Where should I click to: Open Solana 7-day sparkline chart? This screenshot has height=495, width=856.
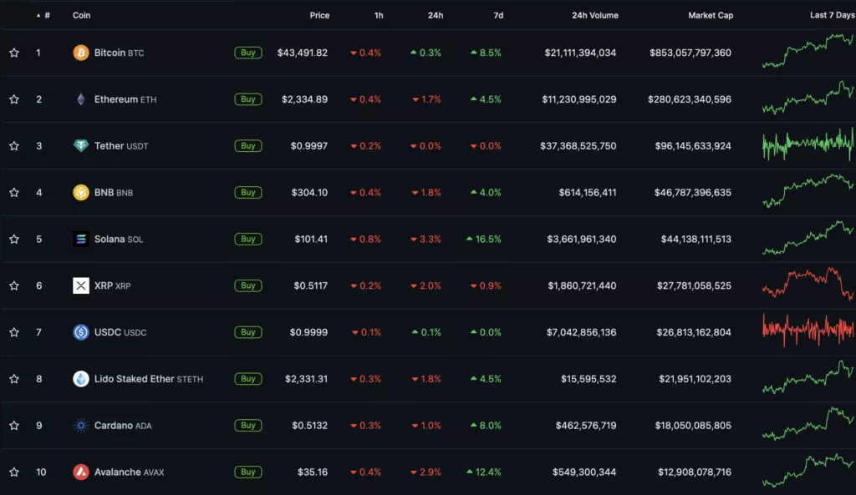point(808,237)
